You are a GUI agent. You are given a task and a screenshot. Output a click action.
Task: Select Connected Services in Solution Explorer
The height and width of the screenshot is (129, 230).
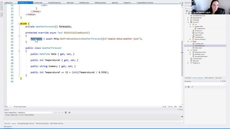coord(199,16)
